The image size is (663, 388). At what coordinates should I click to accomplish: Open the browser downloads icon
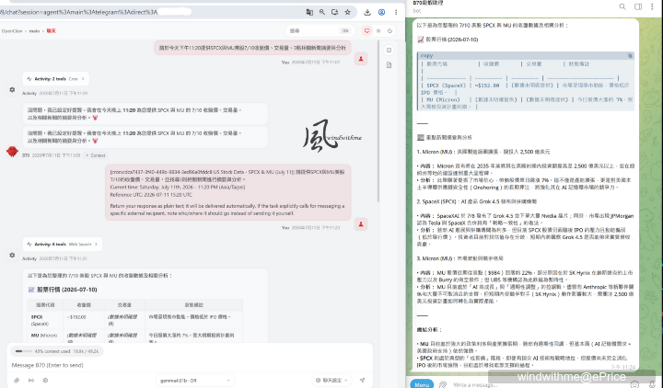point(367,12)
